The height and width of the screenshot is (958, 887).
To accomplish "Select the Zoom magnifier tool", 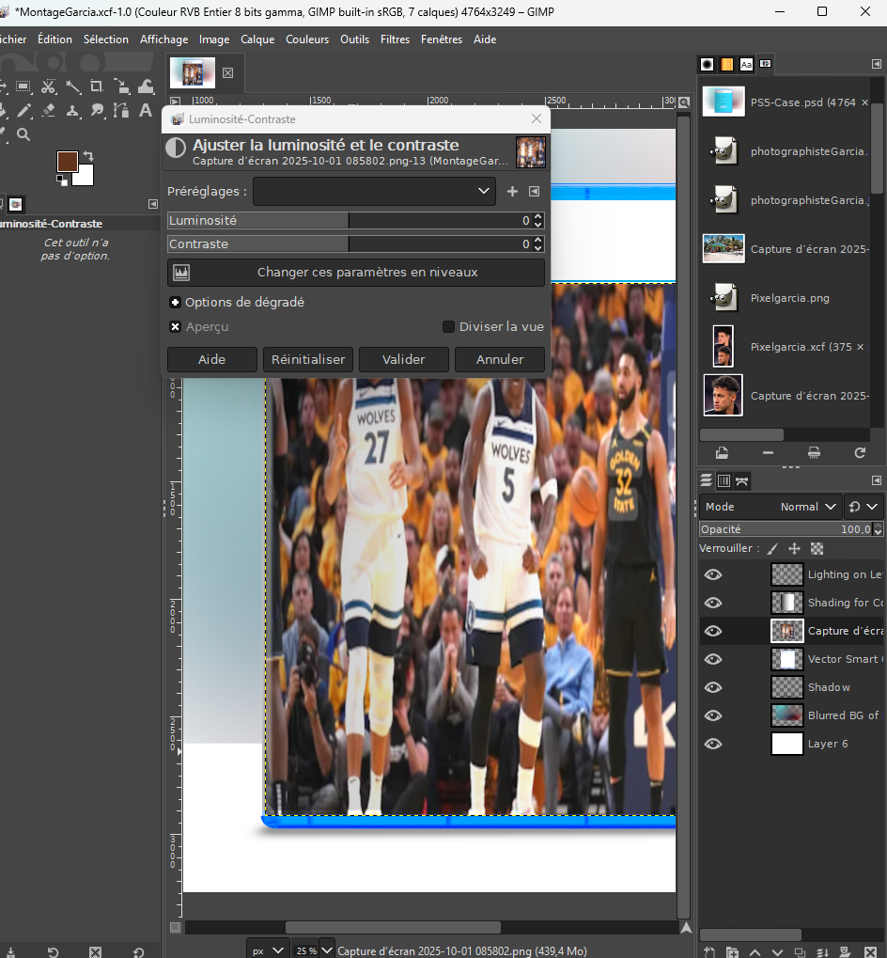I will click(x=23, y=134).
